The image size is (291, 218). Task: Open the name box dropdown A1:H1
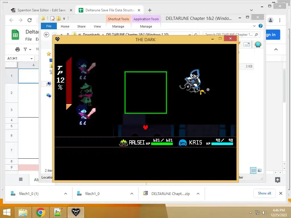tap(32, 58)
